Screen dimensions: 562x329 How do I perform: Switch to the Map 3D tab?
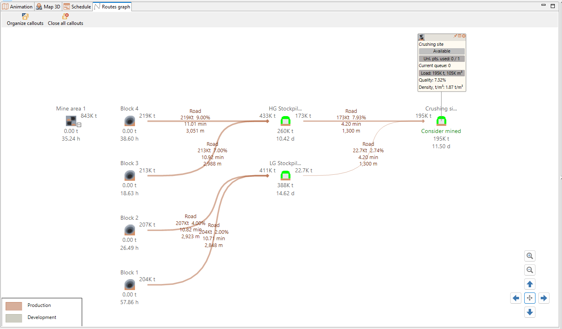point(48,7)
